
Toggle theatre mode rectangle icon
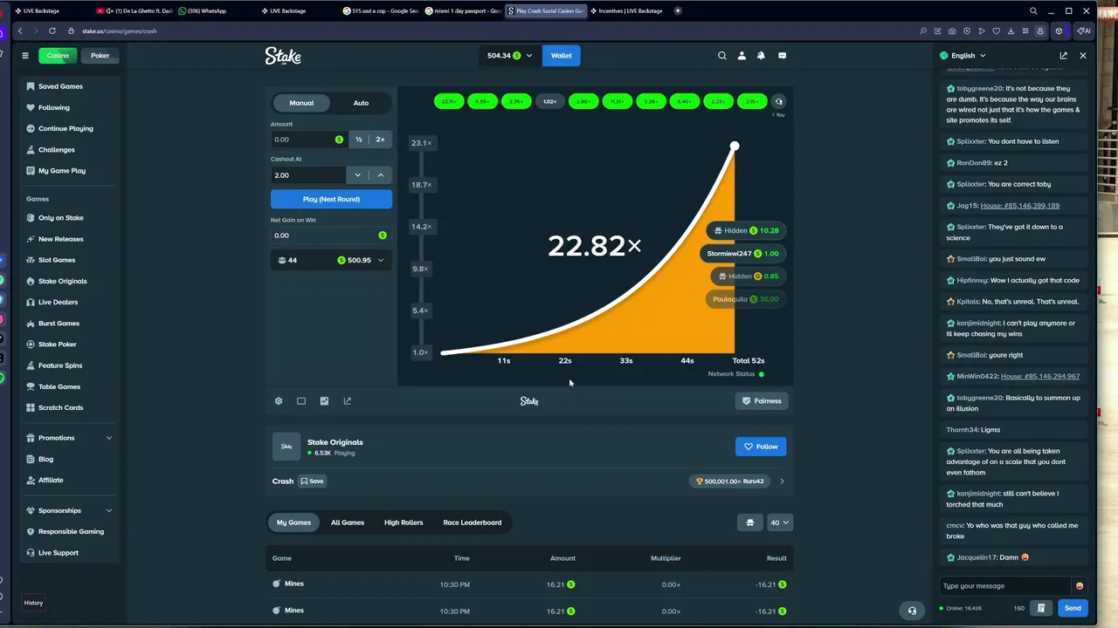pos(301,401)
